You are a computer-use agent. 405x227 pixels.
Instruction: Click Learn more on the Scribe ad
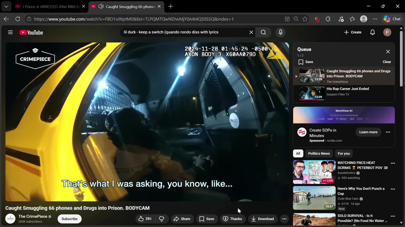368,132
